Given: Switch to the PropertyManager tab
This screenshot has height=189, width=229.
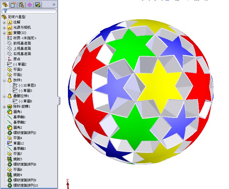Looking at the screenshot, I should pyautogui.click(x=13, y=5).
